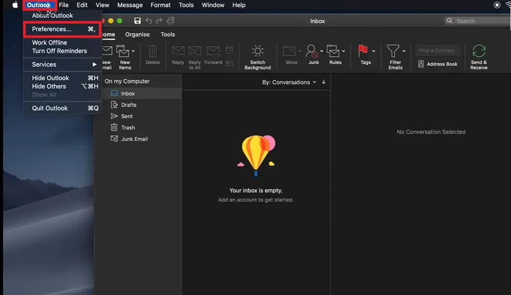511x295 pixels.
Task: Expand the Rules dropdown arrow
Action: coord(343,51)
